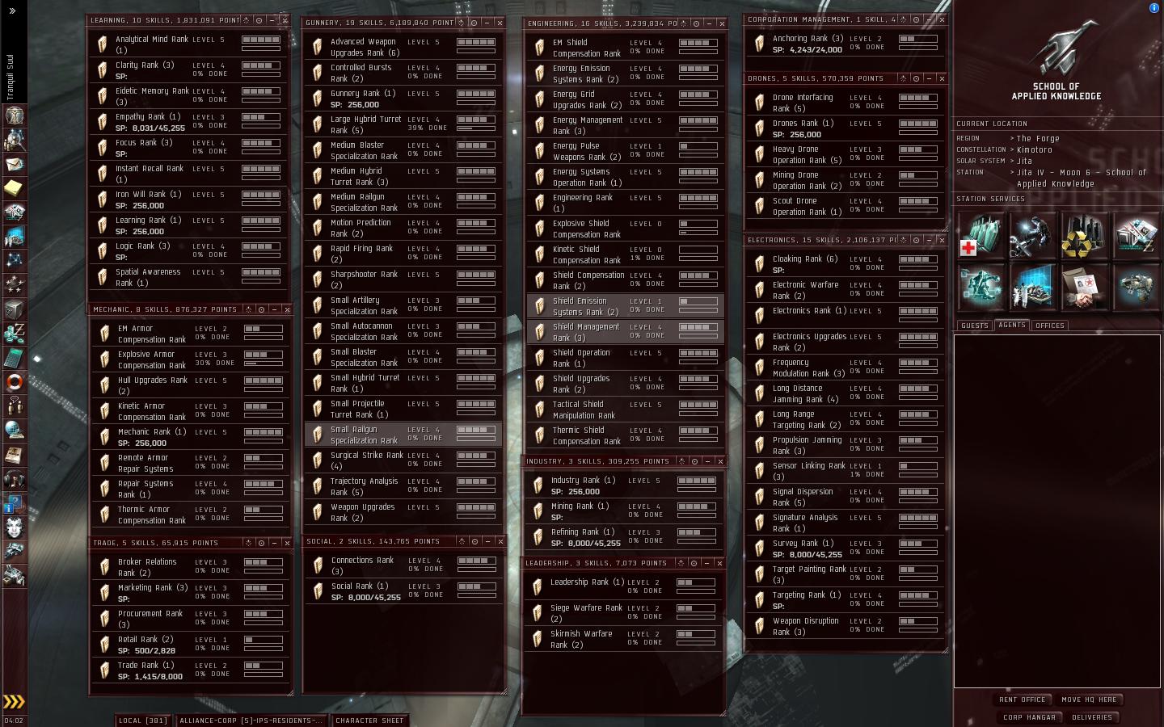Click the white face icon in sidebar
Screen dimensions: 1164x727
14,527
